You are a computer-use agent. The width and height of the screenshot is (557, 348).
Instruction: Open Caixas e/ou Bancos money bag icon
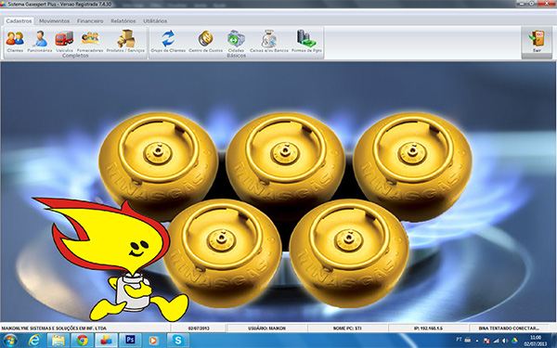click(269, 42)
